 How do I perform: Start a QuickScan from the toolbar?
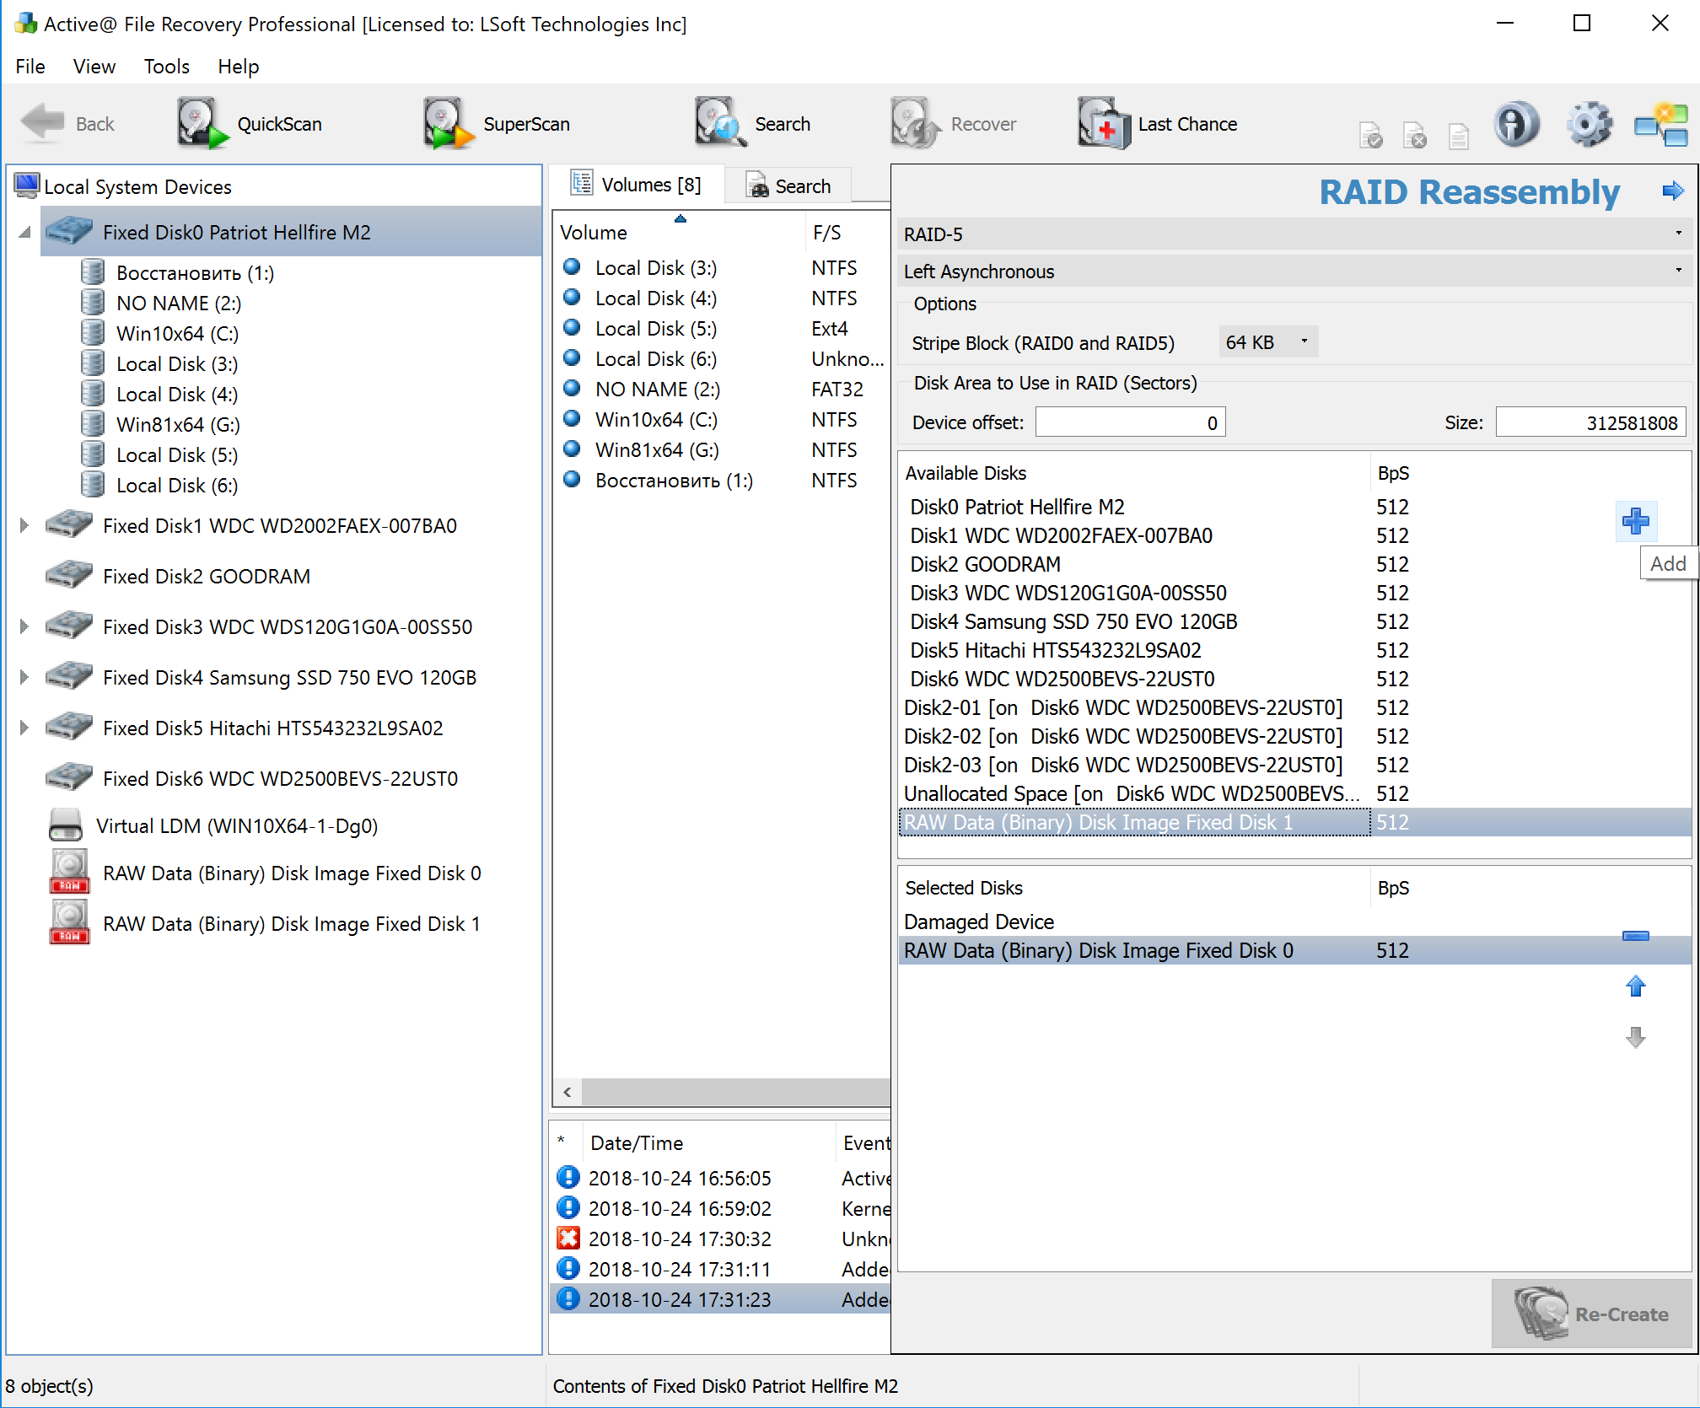pyautogui.click(x=250, y=124)
